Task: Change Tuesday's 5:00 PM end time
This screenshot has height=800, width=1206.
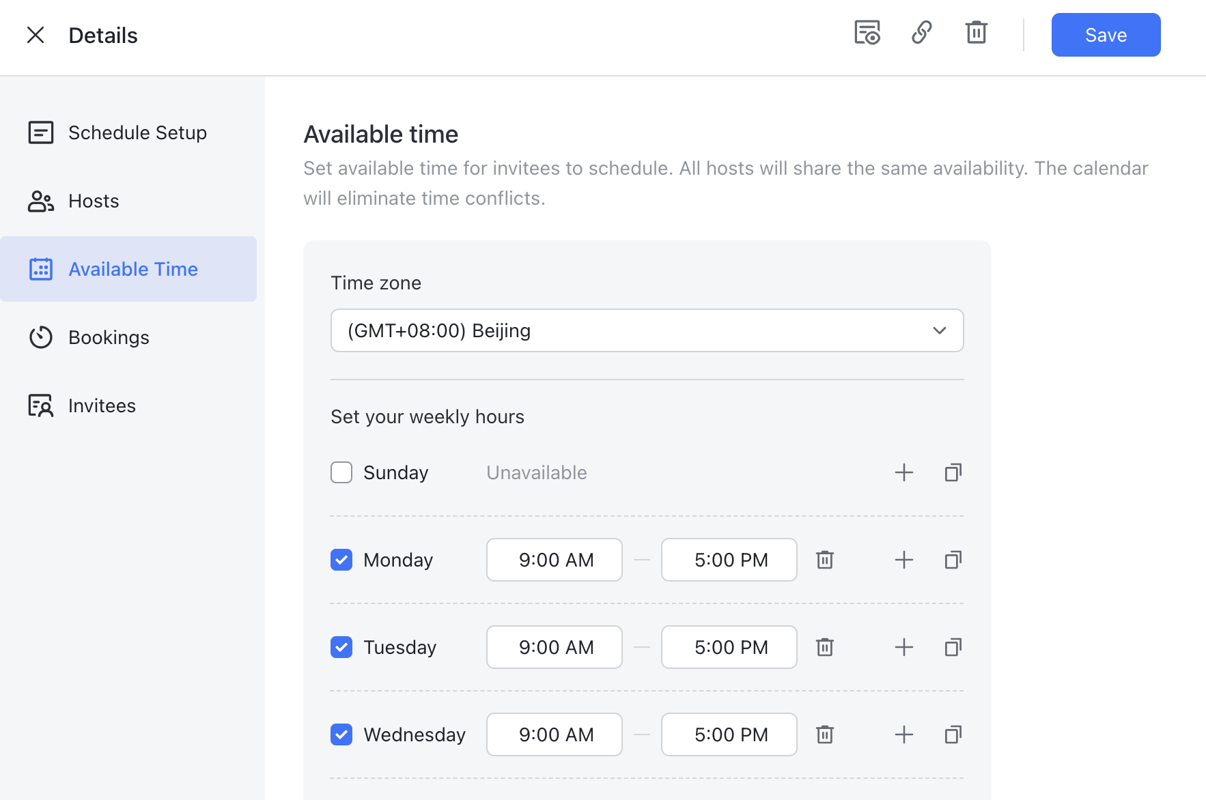Action: click(729, 647)
